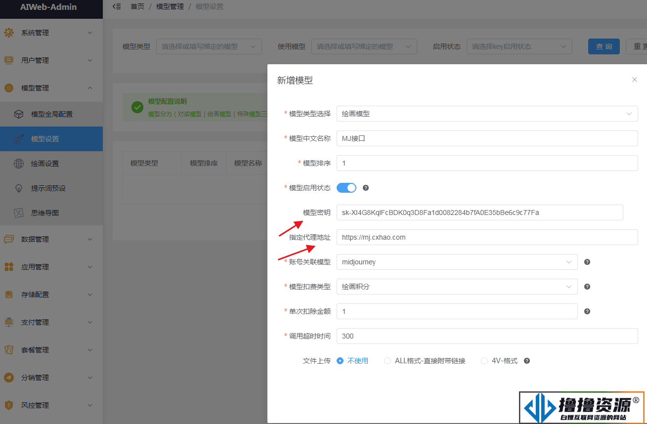The width and height of the screenshot is (647, 424).
Task: Click the 模型排序 table column header
Action: click(x=204, y=163)
